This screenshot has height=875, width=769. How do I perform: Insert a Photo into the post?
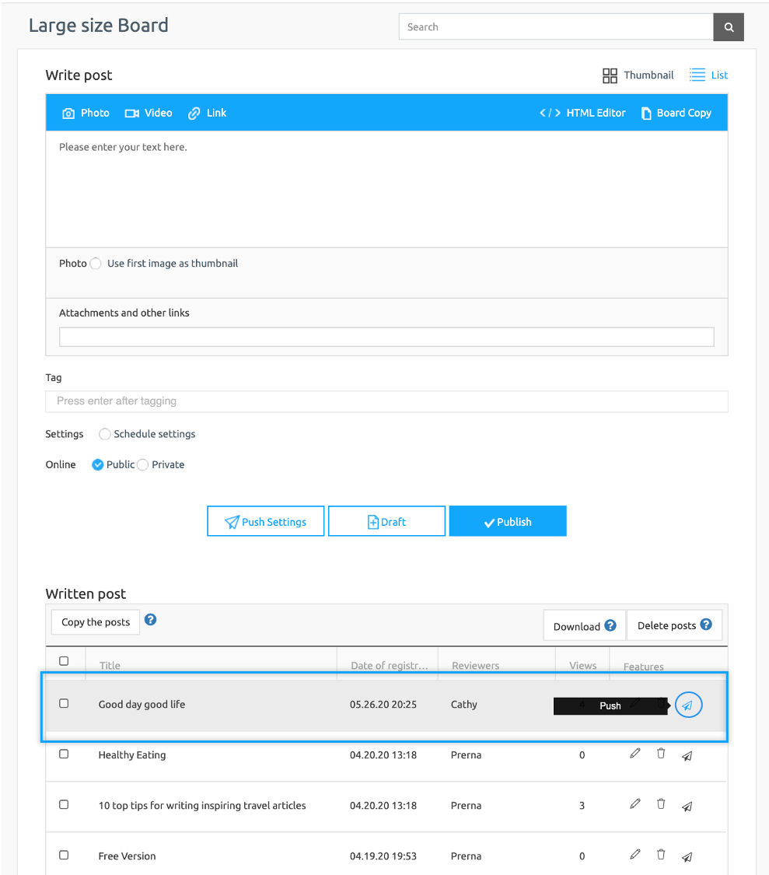click(x=86, y=113)
